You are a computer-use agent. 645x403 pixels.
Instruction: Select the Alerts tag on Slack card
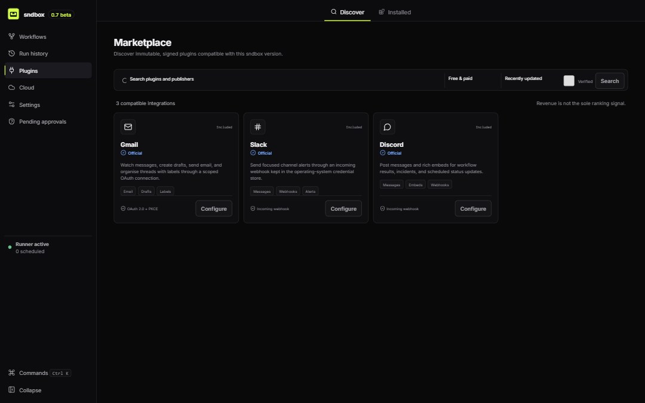[310, 191]
